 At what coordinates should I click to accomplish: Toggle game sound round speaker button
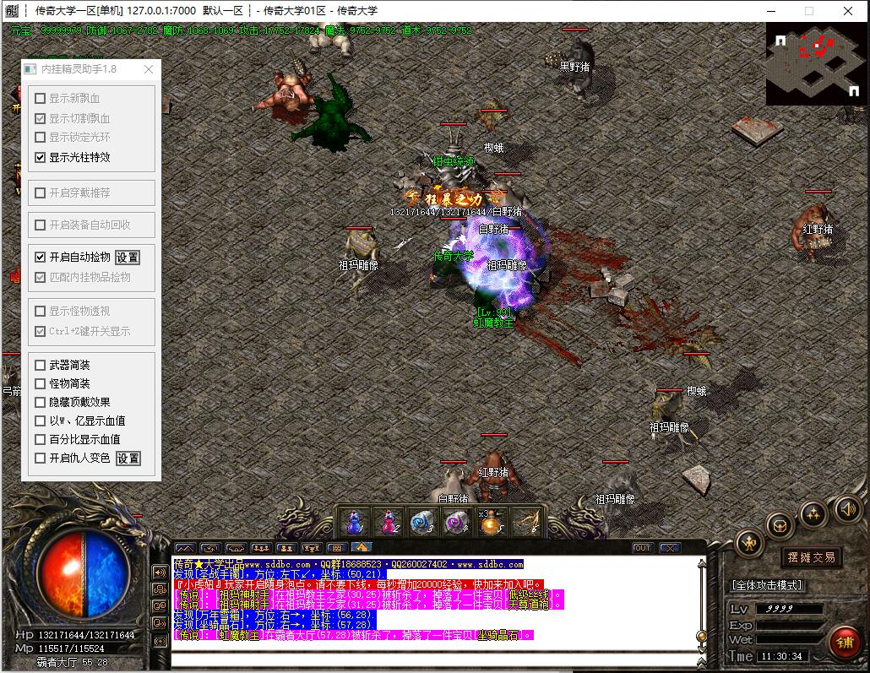(846, 509)
